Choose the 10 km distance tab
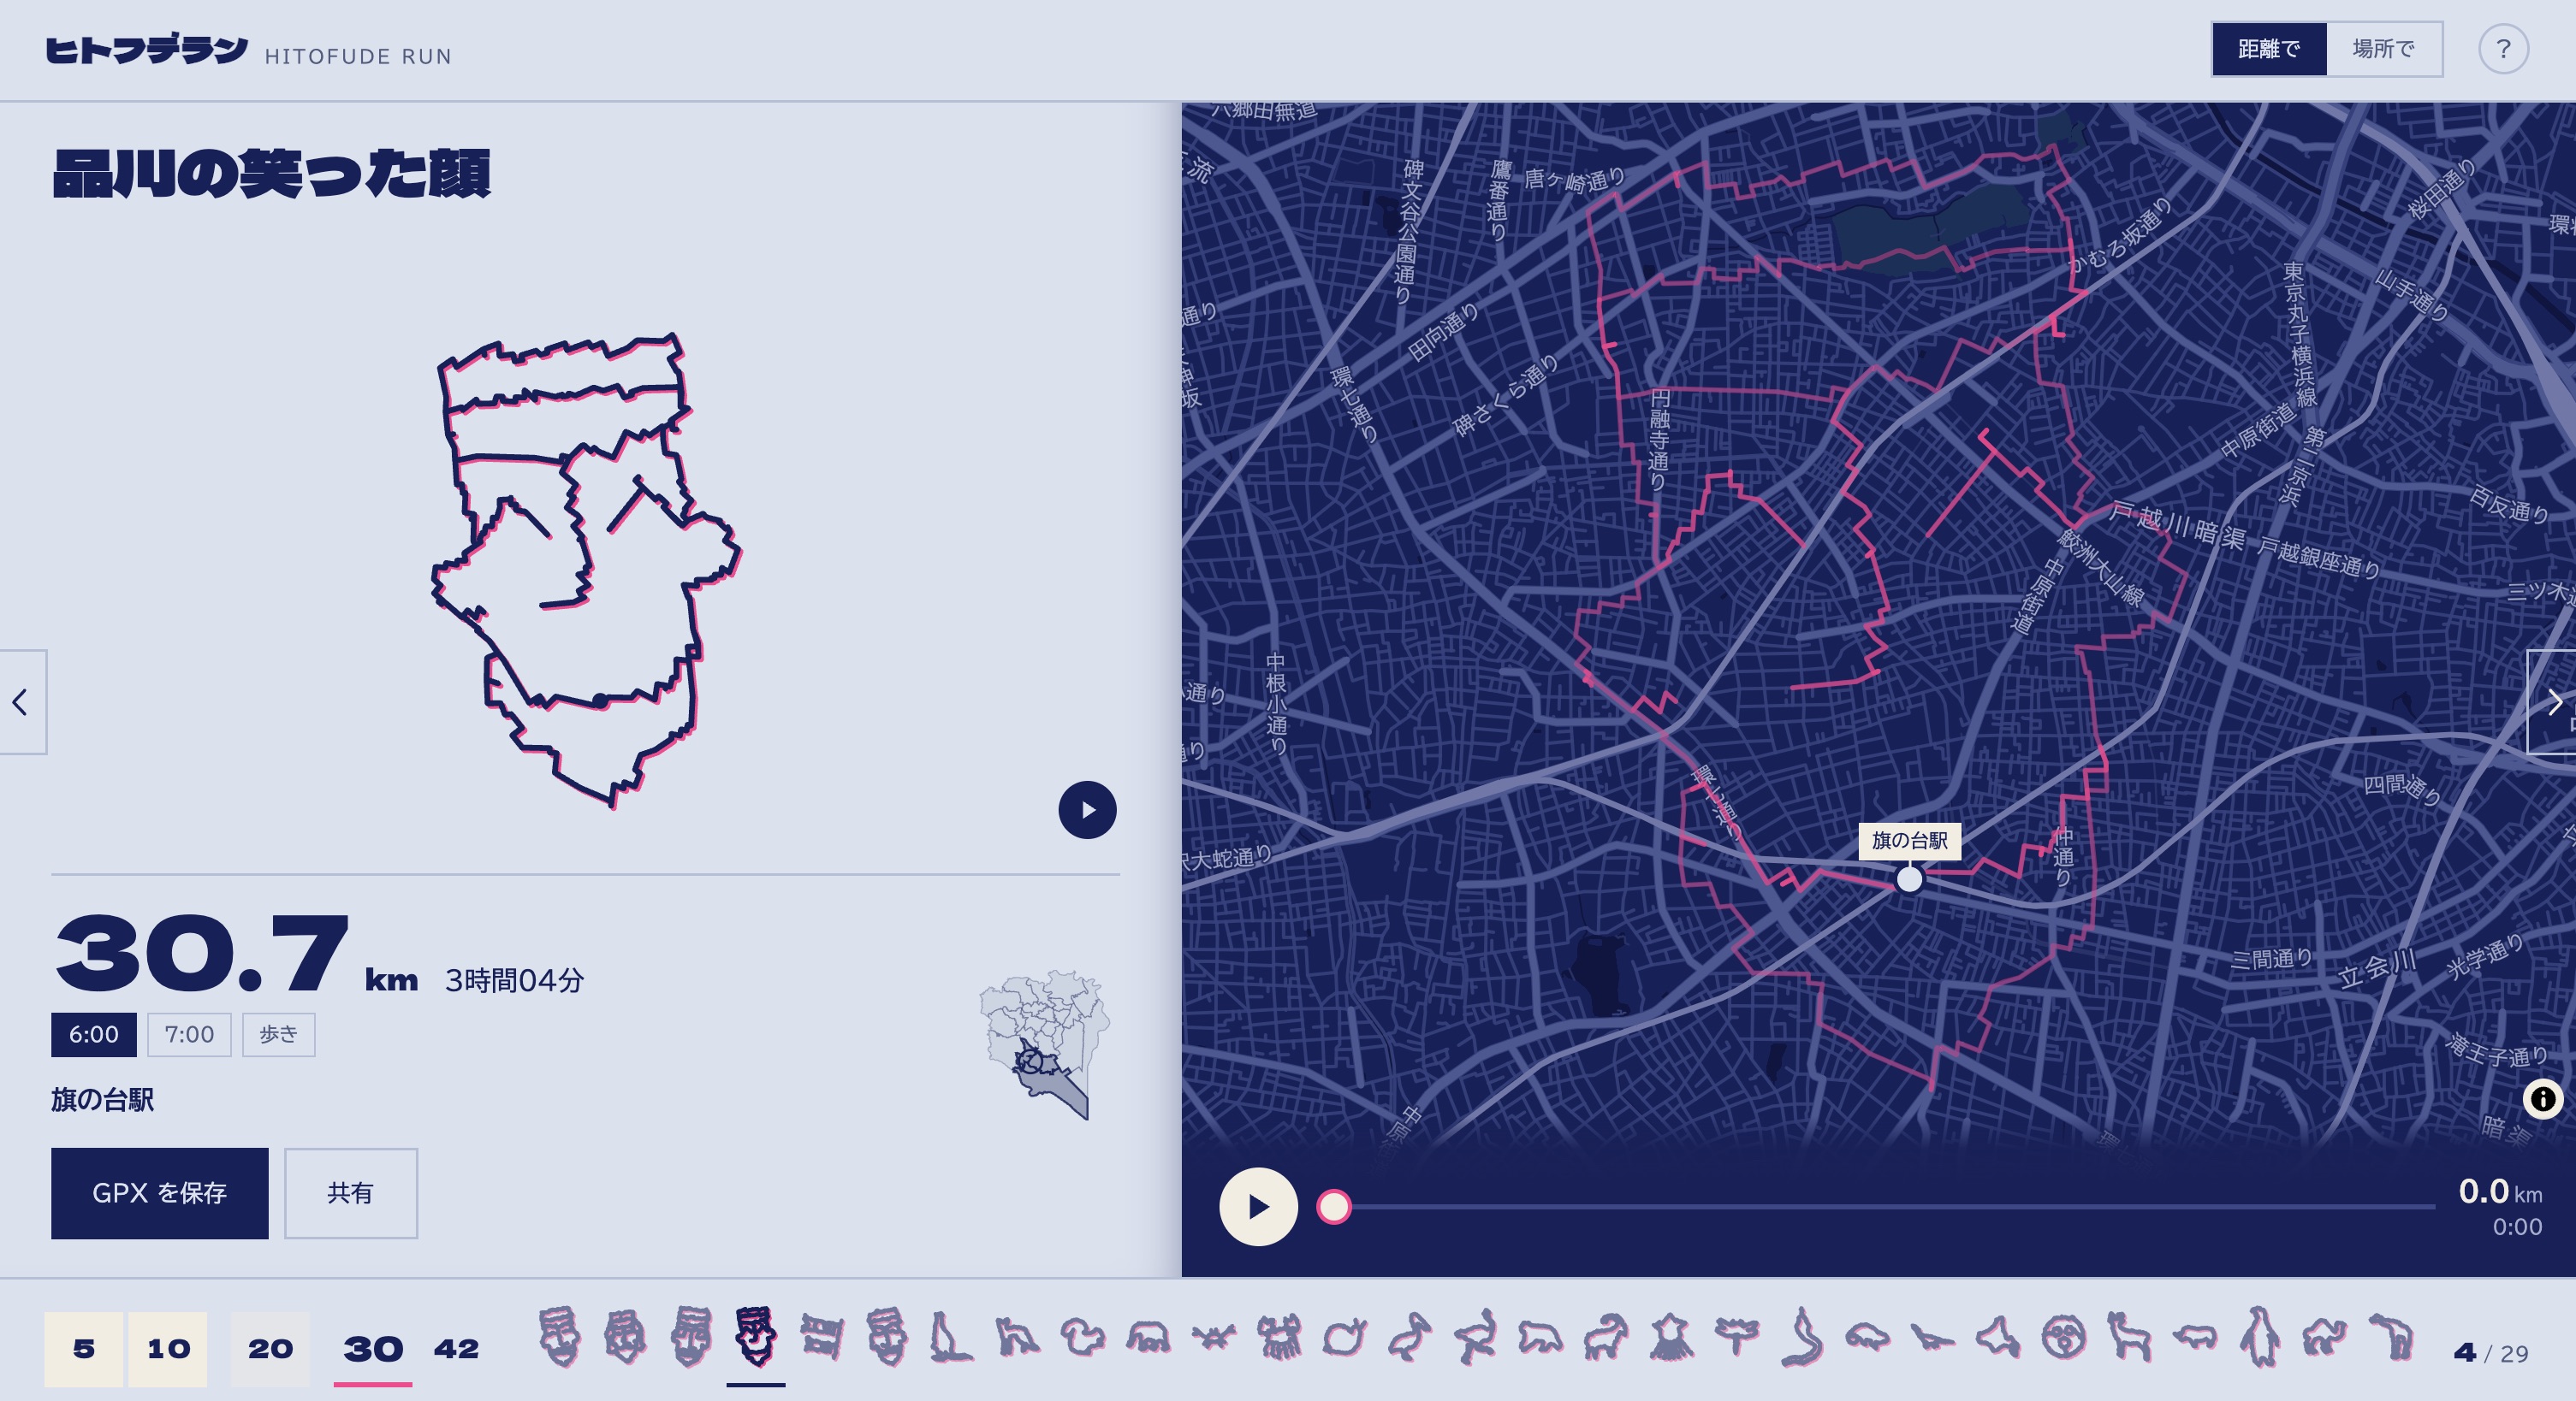This screenshot has height=1401, width=2576. (x=168, y=1349)
